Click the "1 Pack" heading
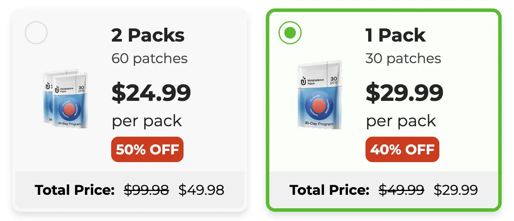Viewport: 514px width, 221px height. tap(396, 35)
